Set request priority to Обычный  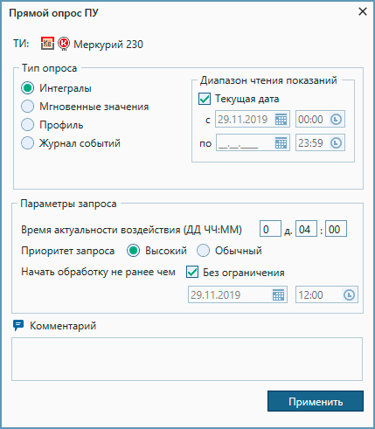coord(203,251)
